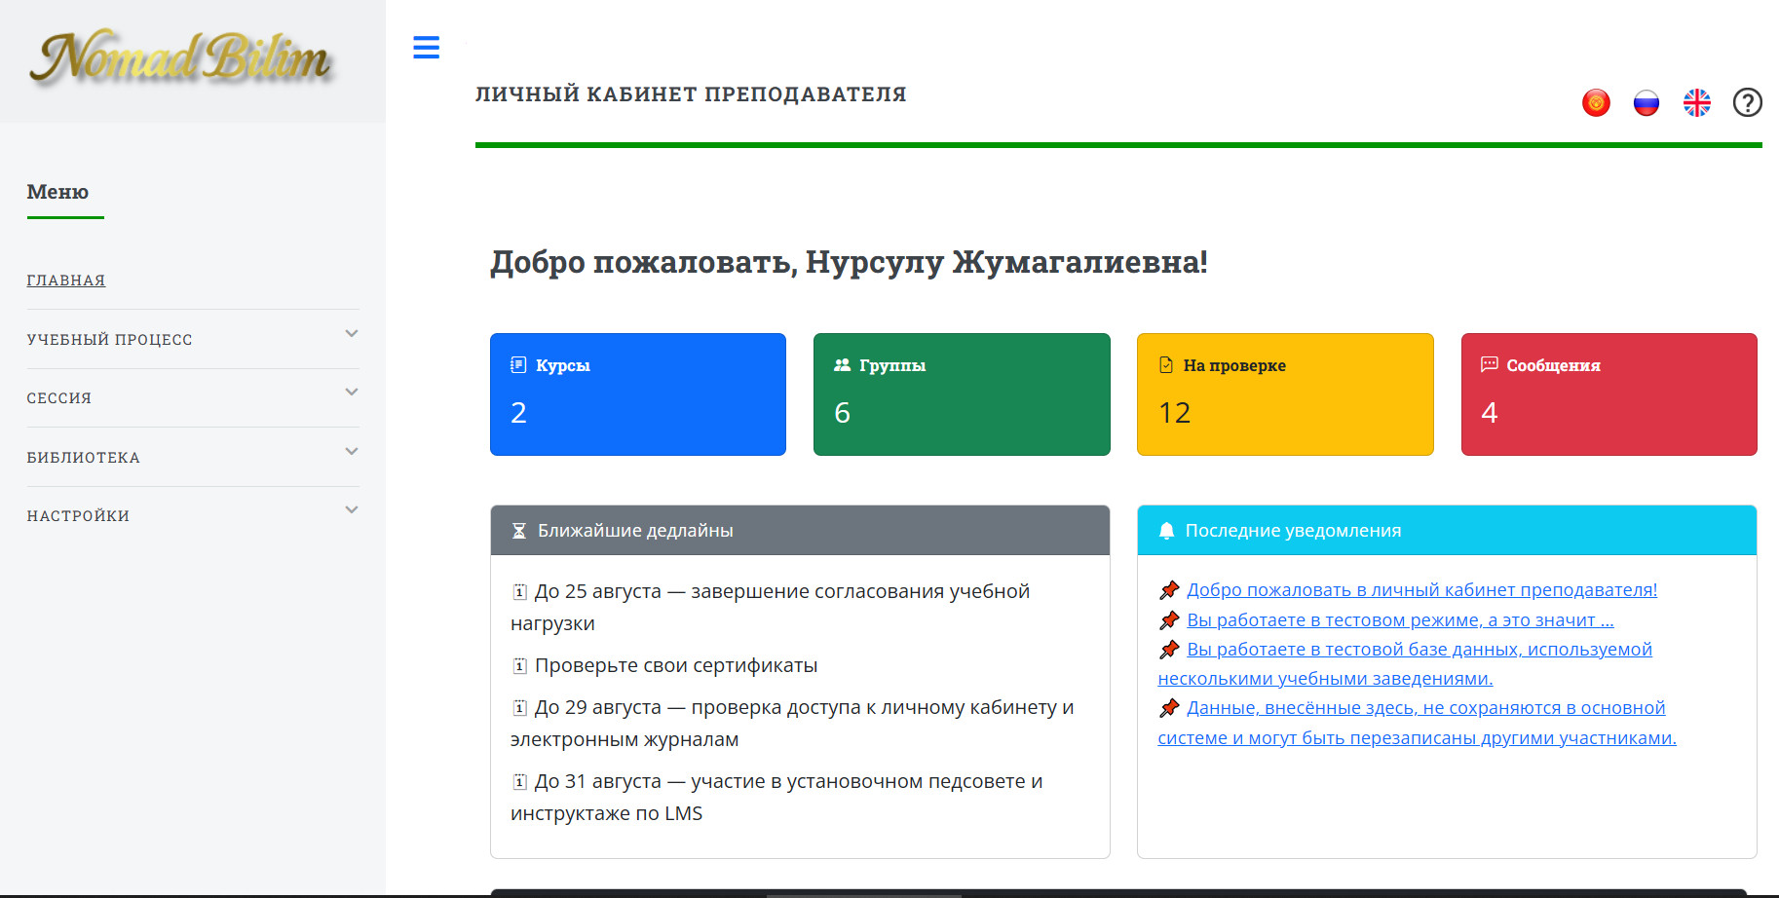Expand the Настройки menu chevron
The width and height of the screenshot is (1779, 898).
[352, 510]
